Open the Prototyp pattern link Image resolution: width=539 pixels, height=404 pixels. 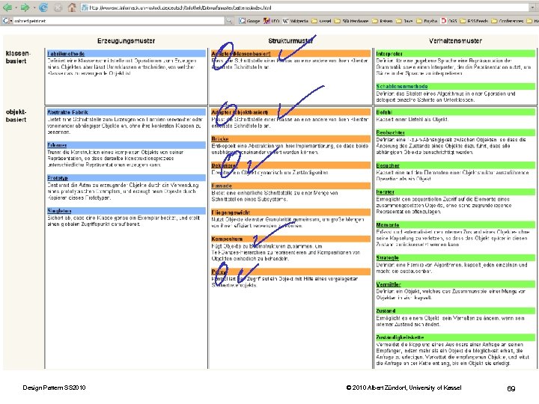click(58, 178)
